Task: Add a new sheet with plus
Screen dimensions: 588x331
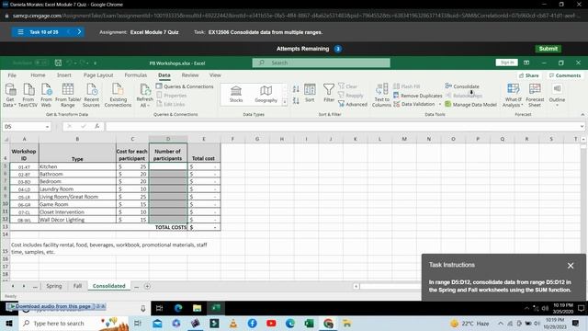Action: [x=147, y=286]
